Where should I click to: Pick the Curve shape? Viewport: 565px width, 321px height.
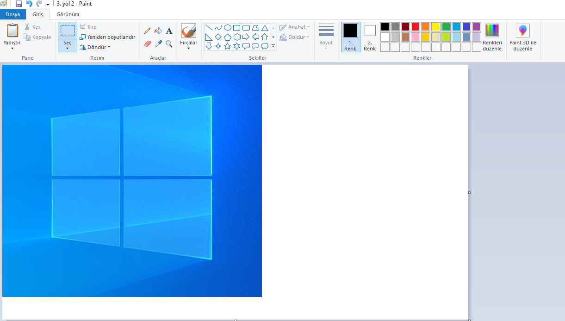click(218, 28)
